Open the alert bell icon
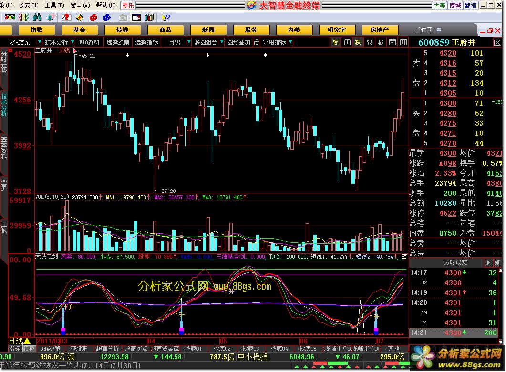Image resolution: width=506 pixels, height=372 pixels. coord(51,18)
